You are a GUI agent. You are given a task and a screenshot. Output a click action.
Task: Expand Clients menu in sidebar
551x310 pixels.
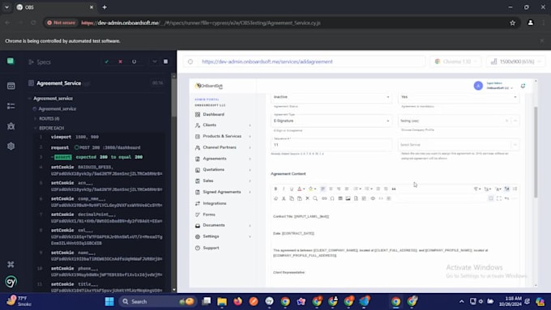click(223, 125)
